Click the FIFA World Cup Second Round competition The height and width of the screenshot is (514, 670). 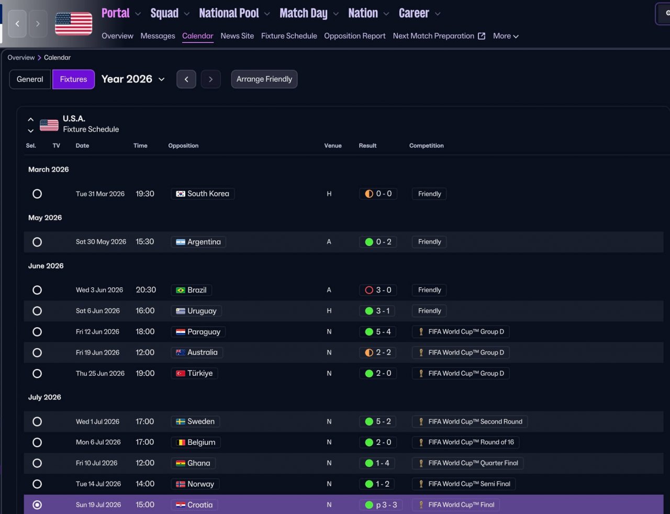(470, 422)
